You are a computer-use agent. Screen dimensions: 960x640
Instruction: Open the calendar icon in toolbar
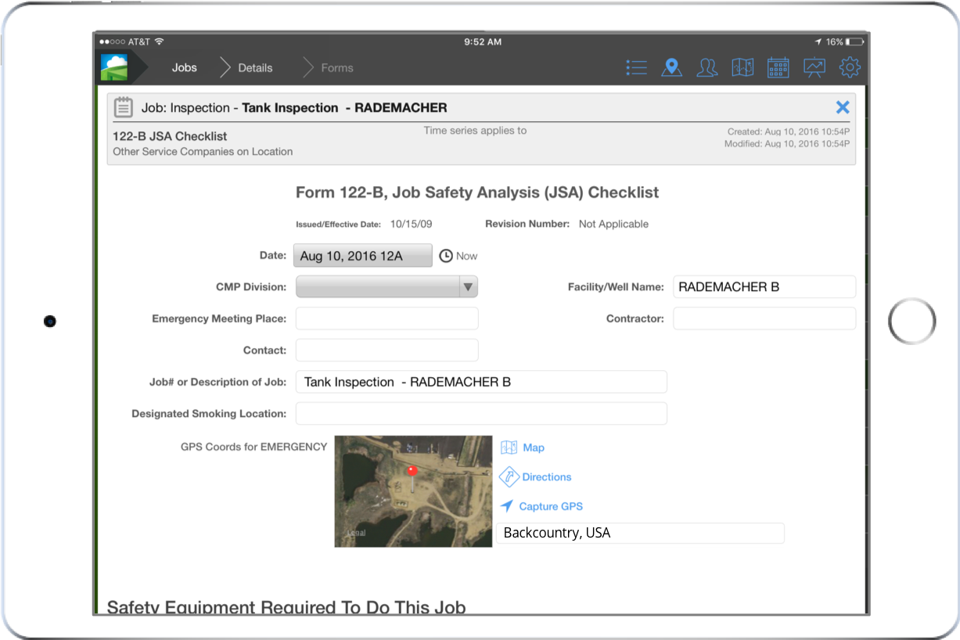pos(778,68)
